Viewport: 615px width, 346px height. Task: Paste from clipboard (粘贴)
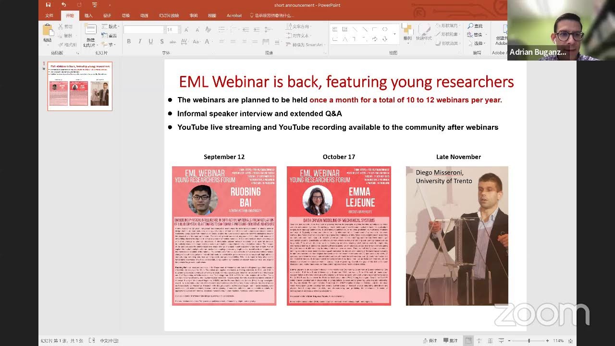click(47, 34)
